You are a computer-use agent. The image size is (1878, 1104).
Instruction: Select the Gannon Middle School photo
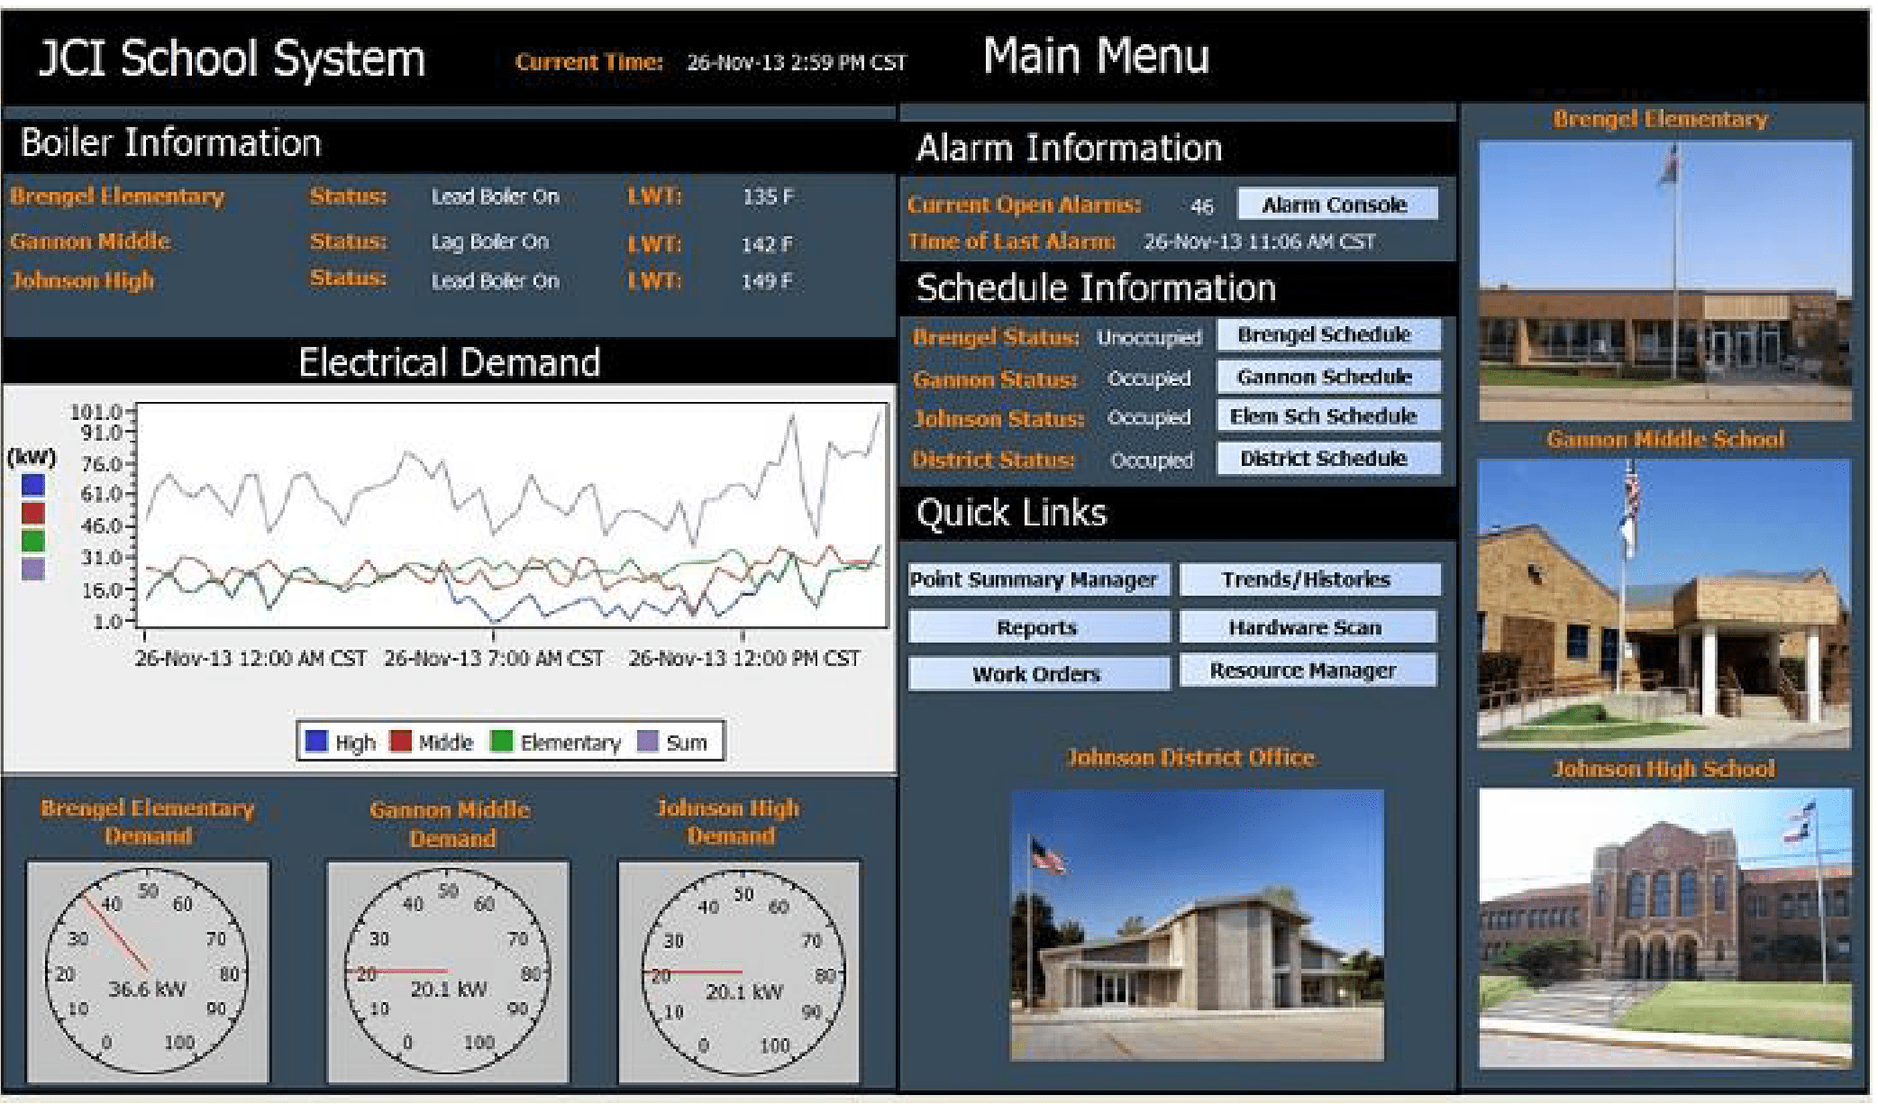point(1664,604)
